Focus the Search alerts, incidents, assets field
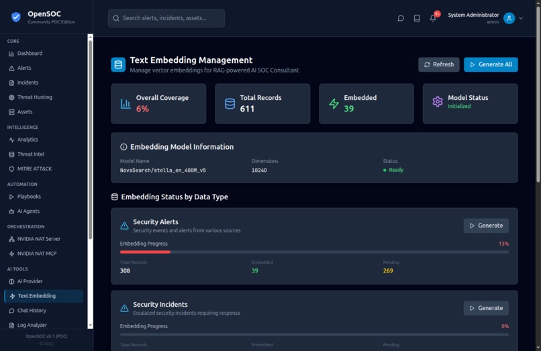 coord(166,18)
